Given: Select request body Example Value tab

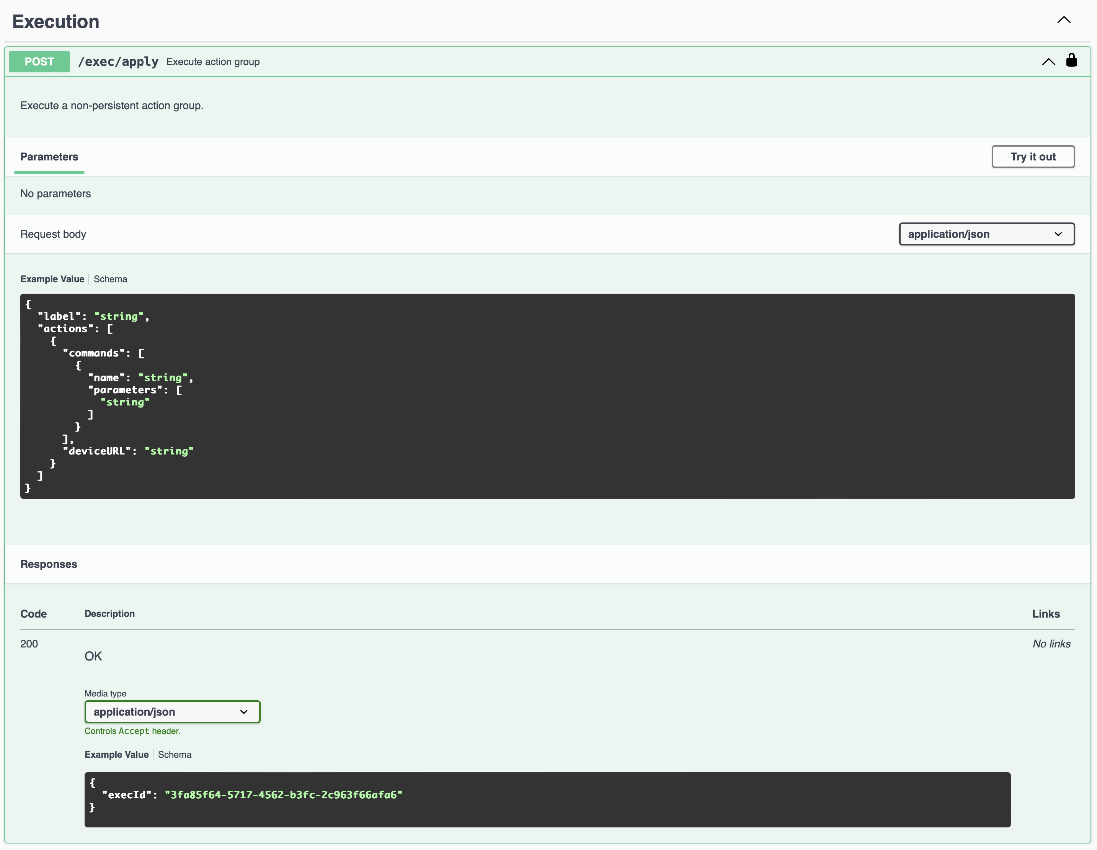Looking at the screenshot, I should [52, 280].
